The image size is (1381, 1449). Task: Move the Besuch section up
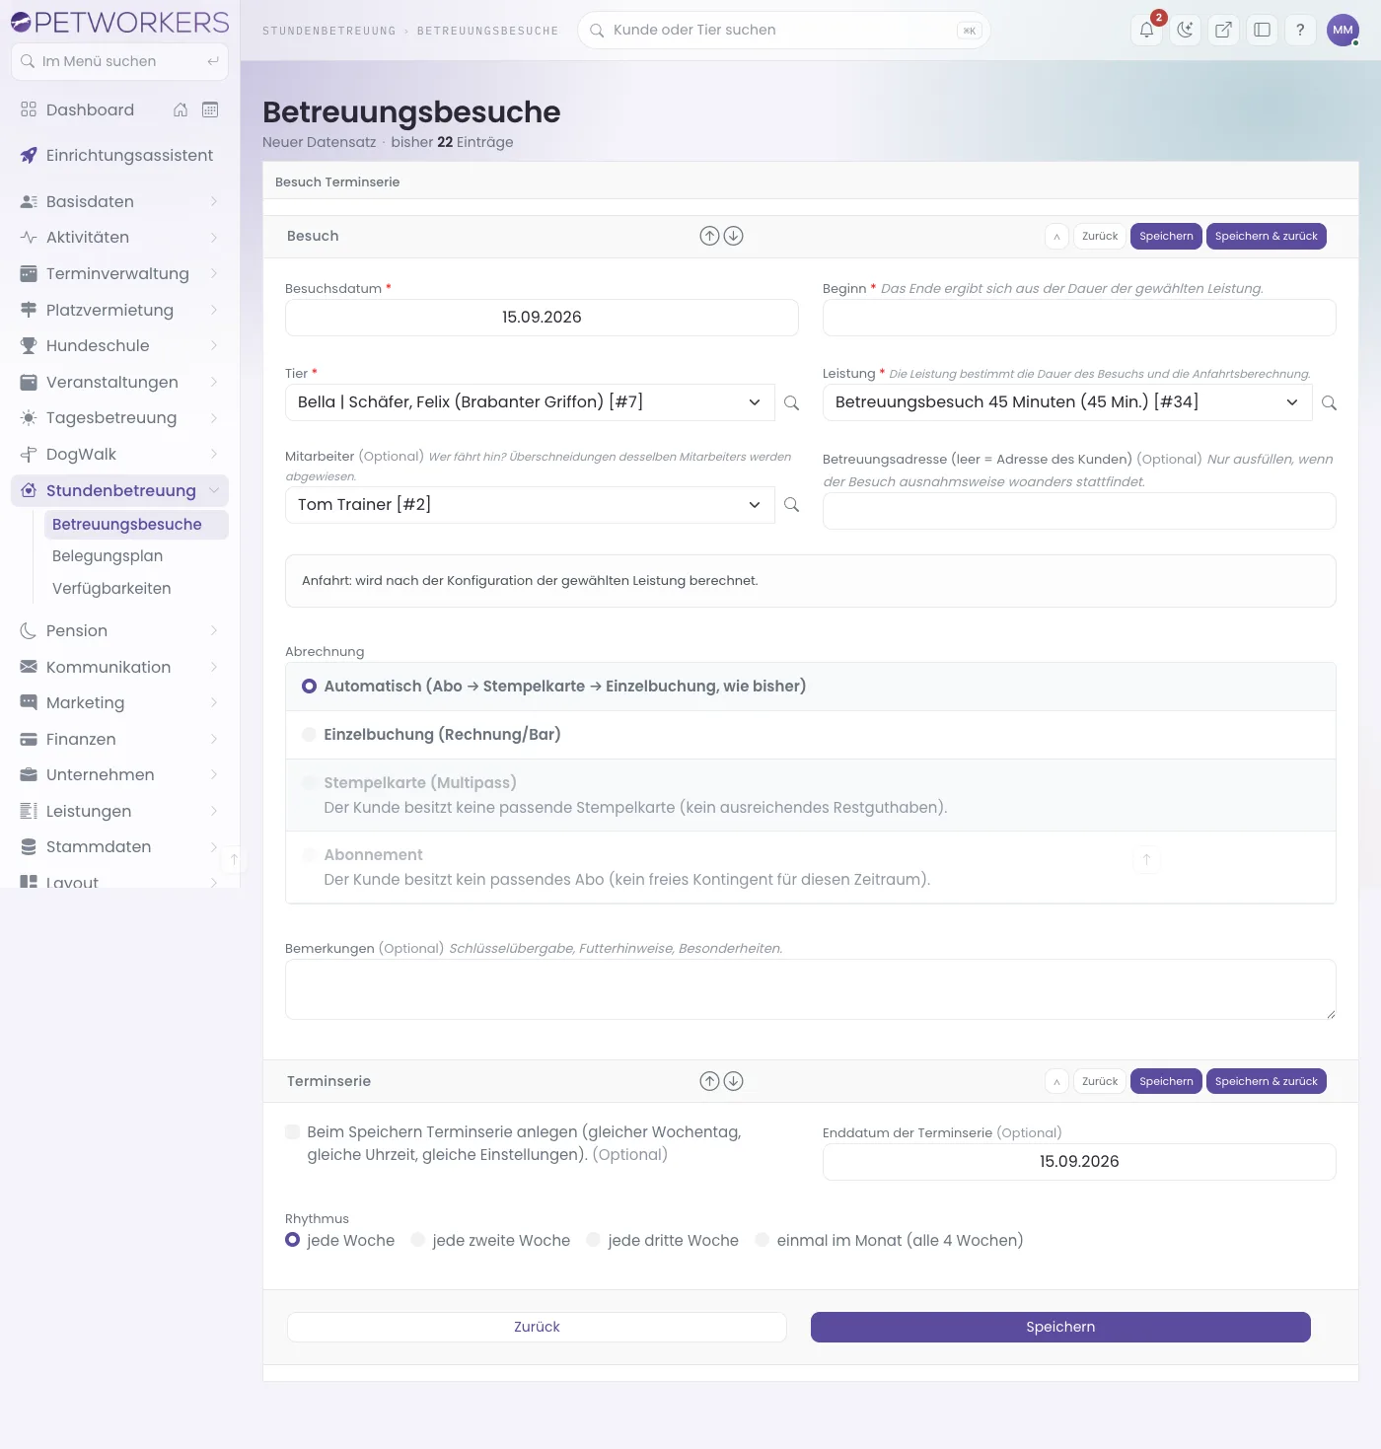[709, 236]
